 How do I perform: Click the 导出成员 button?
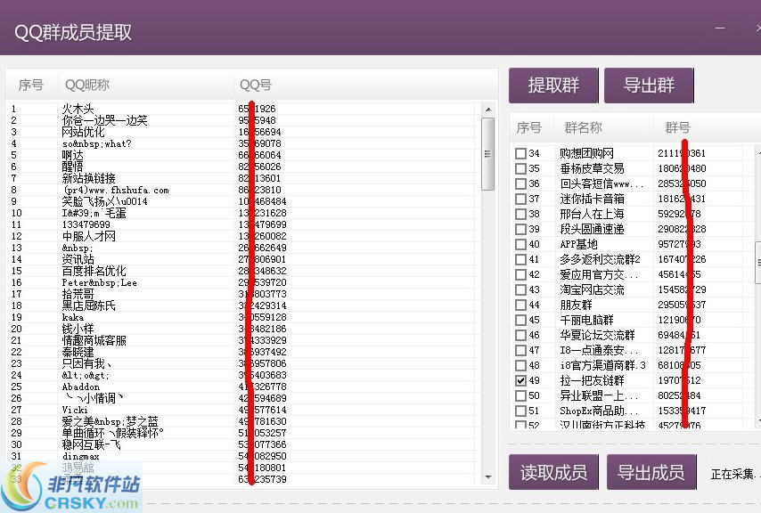tap(651, 472)
